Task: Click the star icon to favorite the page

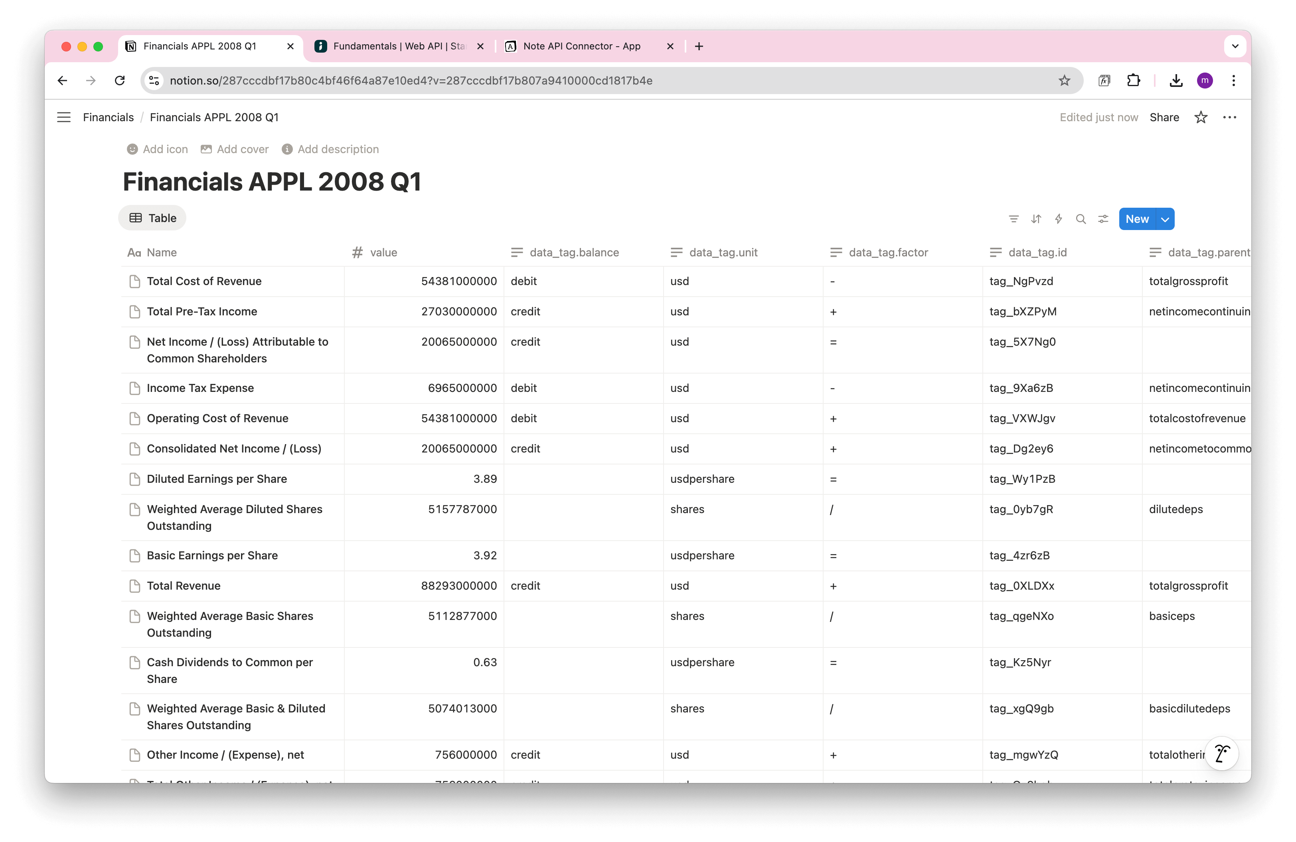Action: click(x=1201, y=117)
